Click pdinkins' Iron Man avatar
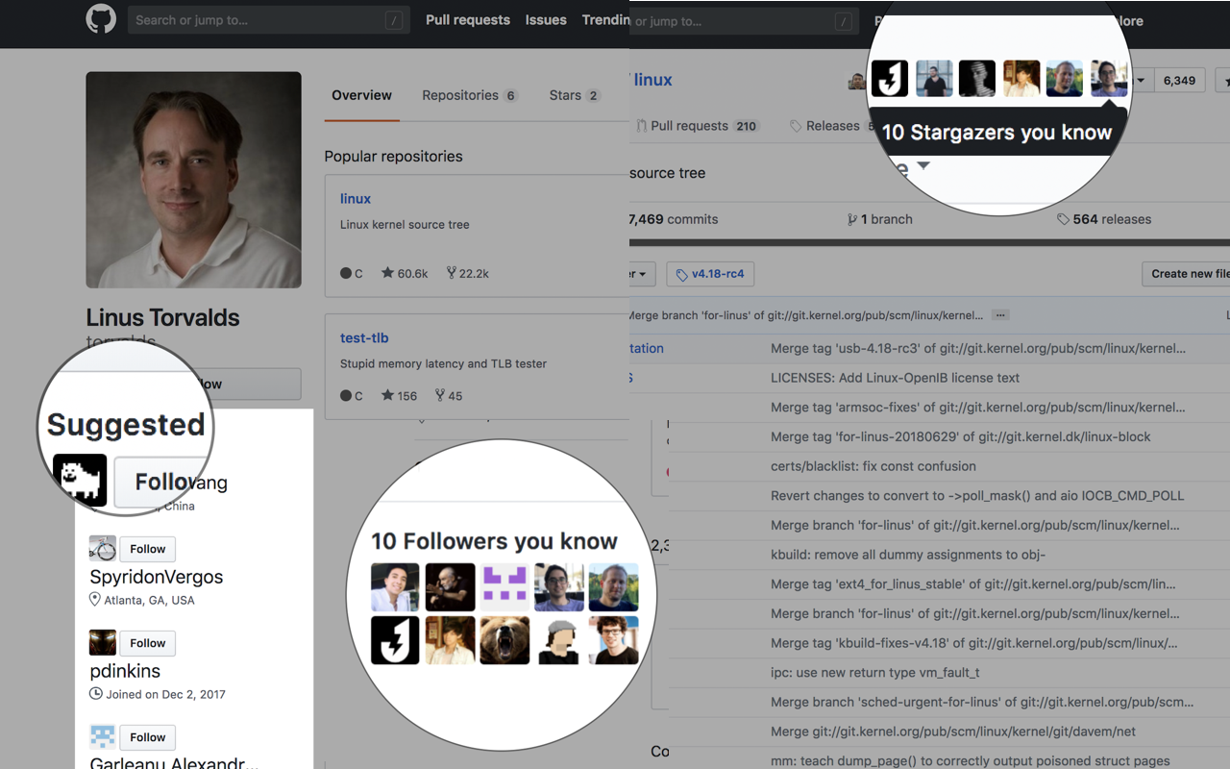The image size is (1230, 769). [x=103, y=643]
